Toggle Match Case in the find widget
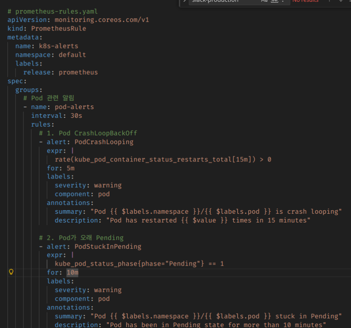This screenshot has height=328, width=351. tap(264, 1)
